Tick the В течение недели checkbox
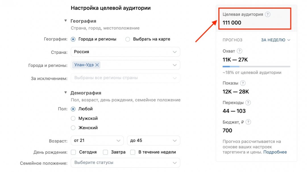 coord(133,152)
